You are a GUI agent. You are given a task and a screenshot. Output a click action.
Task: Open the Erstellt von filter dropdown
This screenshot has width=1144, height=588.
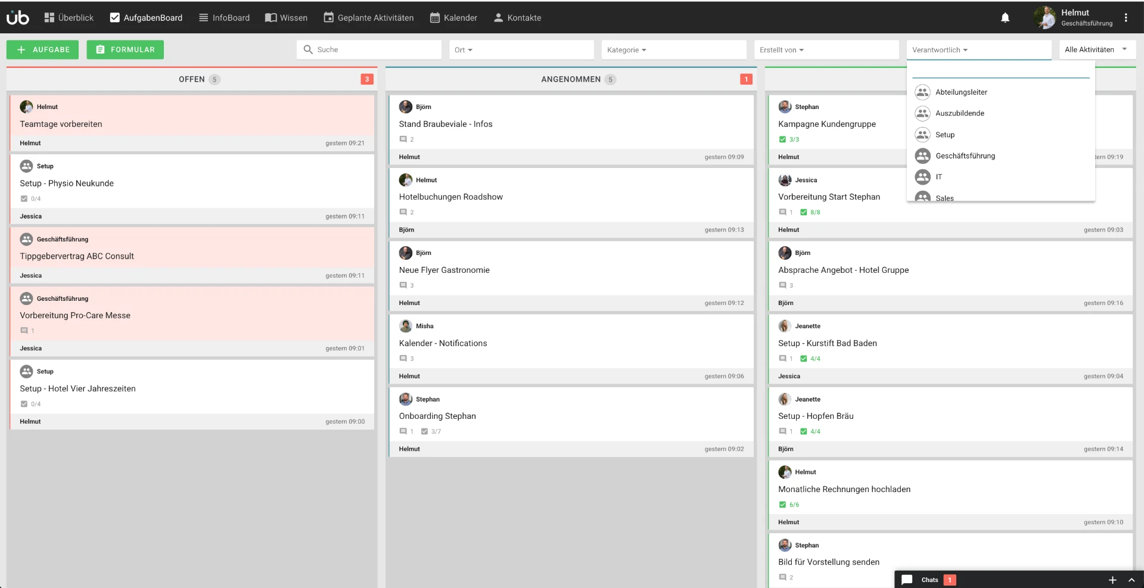point(826,49)
